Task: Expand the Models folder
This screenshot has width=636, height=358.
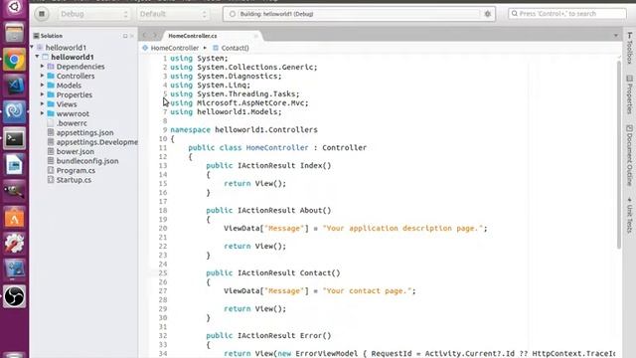Action: [42, 85]
